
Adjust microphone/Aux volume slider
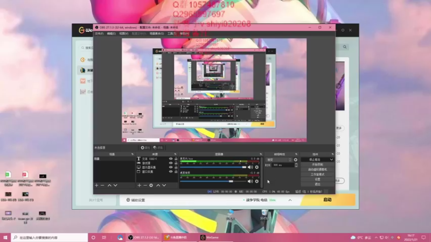213,167
